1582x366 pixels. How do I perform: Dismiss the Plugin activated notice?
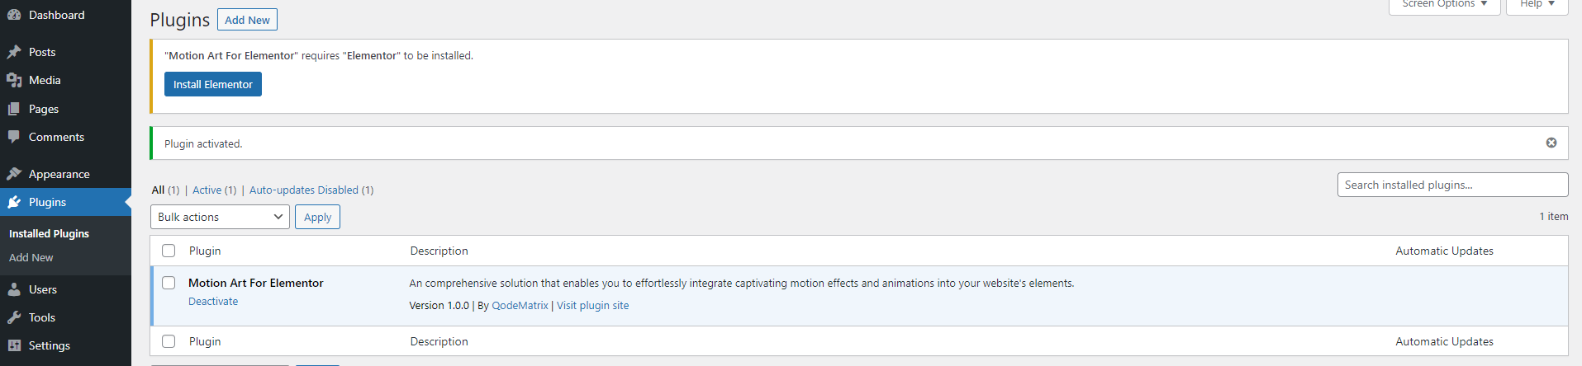pos(1551,143)
